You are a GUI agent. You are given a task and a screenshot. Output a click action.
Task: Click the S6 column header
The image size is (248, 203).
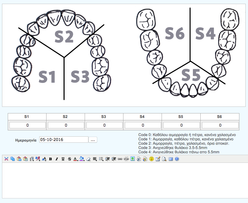coord(219,117)
